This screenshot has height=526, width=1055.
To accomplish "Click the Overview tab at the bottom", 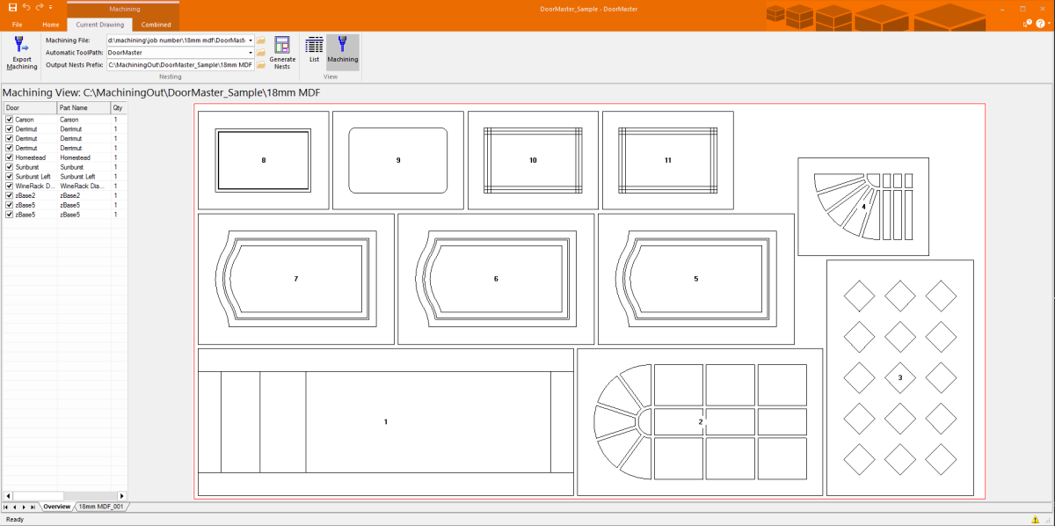I will pos(56,507).
